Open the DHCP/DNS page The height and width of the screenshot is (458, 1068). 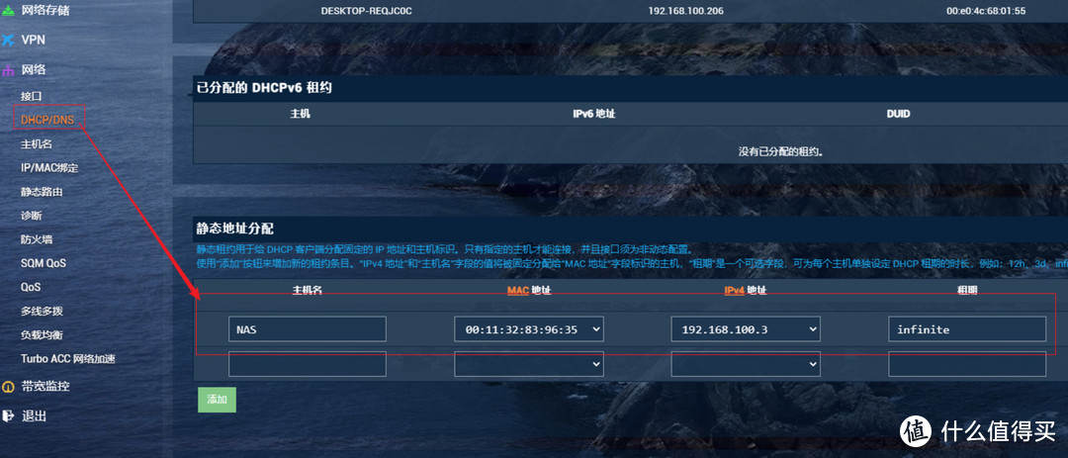coord(47,120)
